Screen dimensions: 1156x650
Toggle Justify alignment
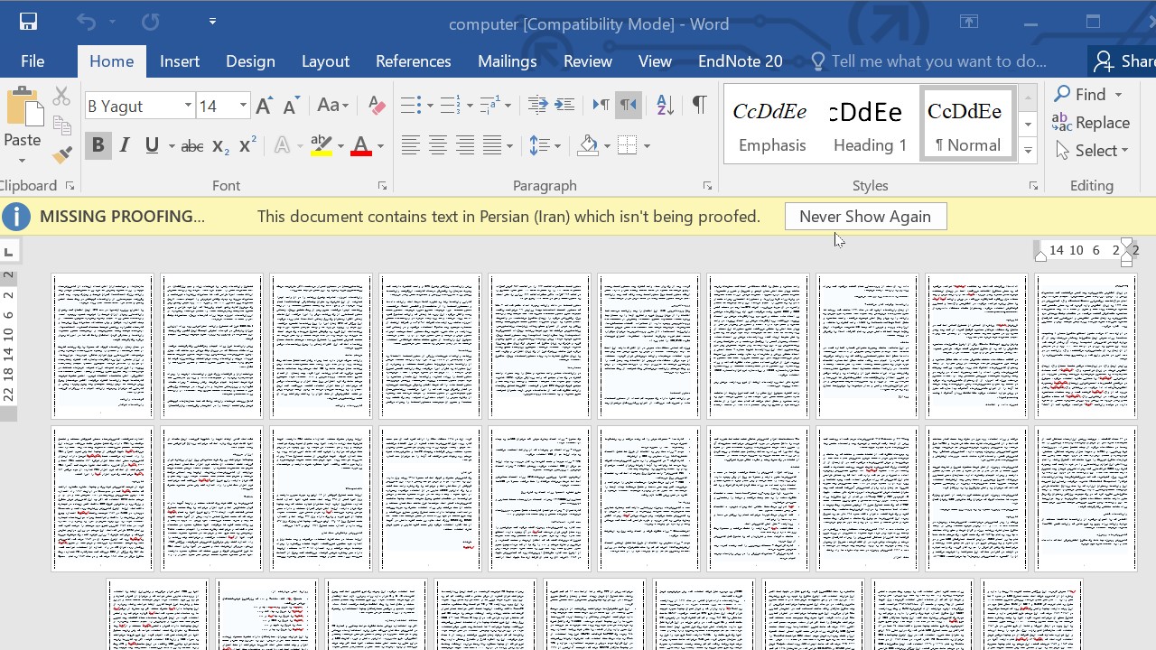[492, 145]
